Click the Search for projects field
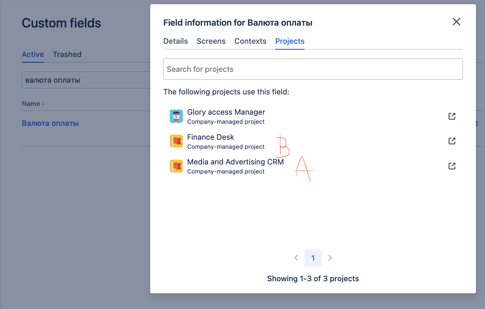The height and width of the screenshot is (309, 485). tap(313, 69)
